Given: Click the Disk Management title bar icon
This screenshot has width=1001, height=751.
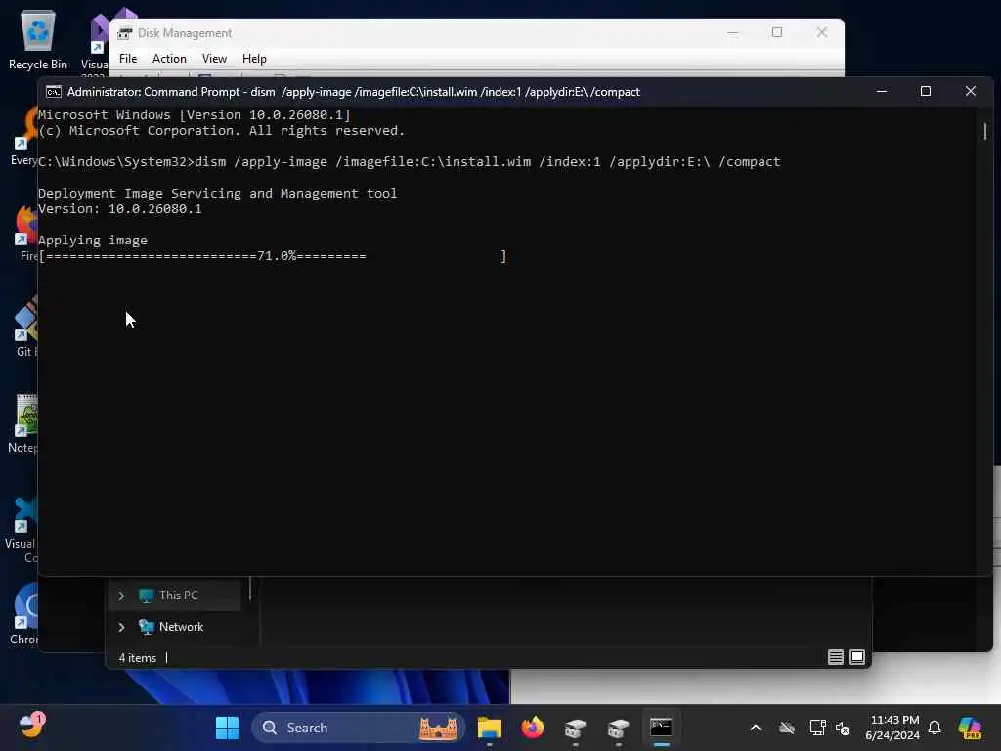Looking at the screenshot, I should tap(125, 33).
